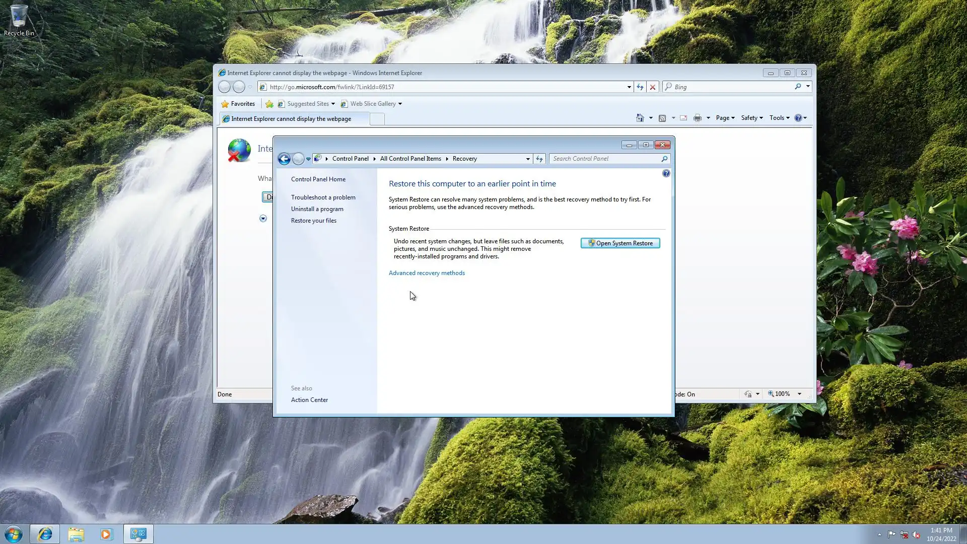Click the add to Favorites bar star icon
The image size is (967, 544).
pos(269,104)
